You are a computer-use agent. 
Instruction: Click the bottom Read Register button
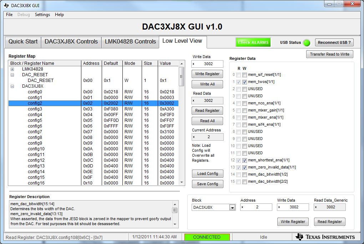(330, 222)
